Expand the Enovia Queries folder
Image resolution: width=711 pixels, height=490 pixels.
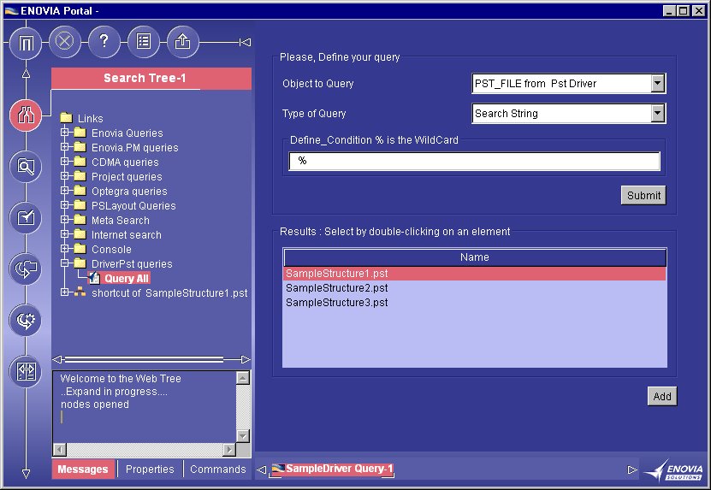tap(64, 133)
